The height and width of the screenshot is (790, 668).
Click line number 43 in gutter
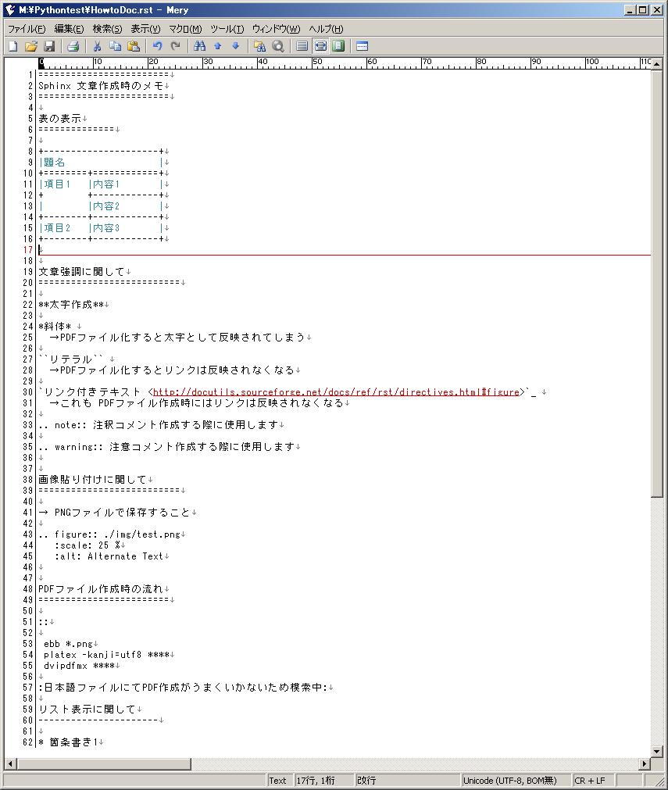point(27,534)
